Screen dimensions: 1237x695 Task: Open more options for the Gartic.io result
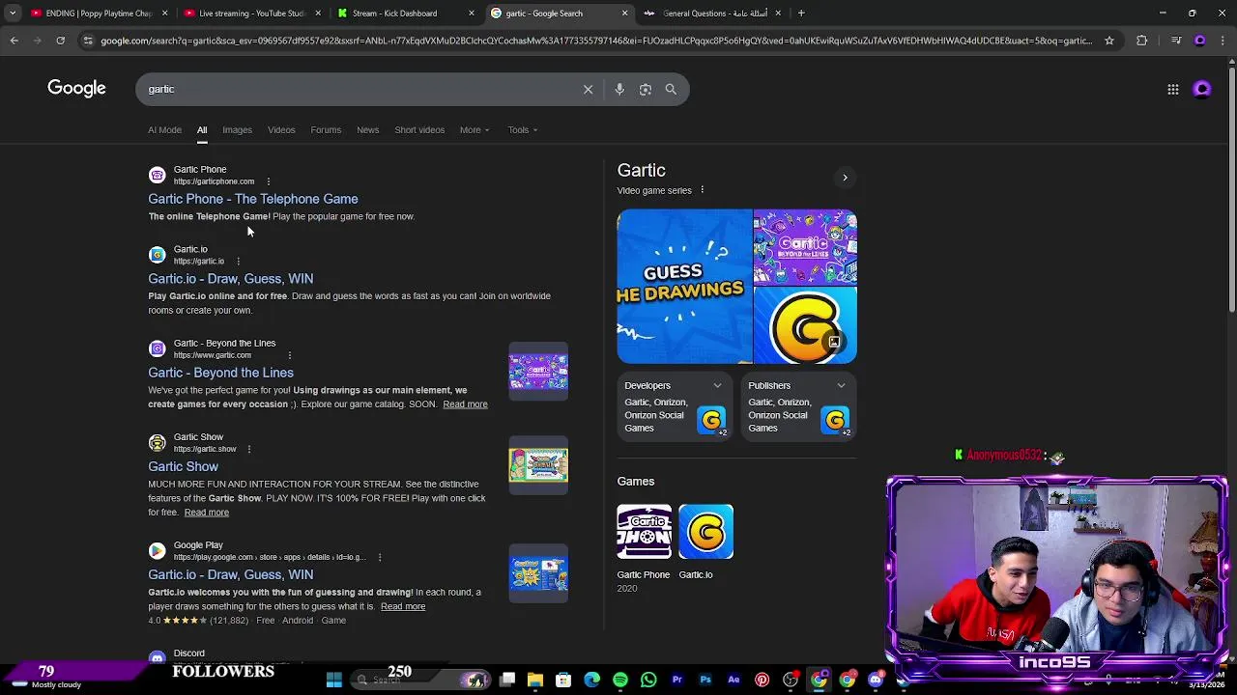[238, 261]
